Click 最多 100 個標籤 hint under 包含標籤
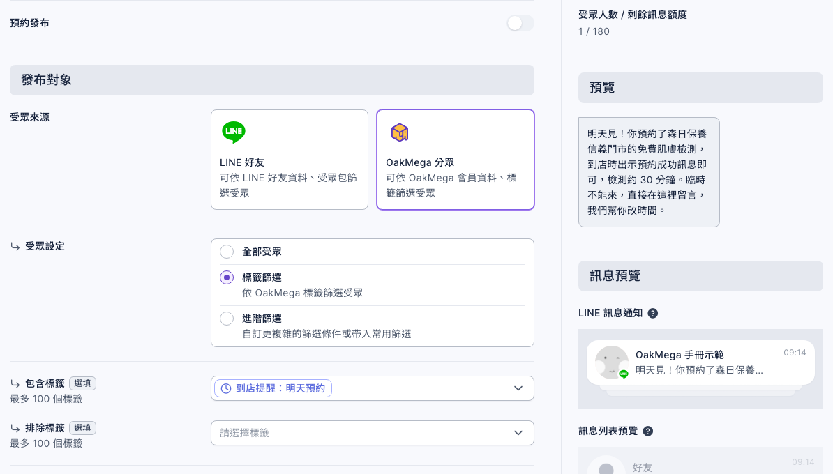The height and width of the screenshot is (474, 833). click(x=46, y=399)
